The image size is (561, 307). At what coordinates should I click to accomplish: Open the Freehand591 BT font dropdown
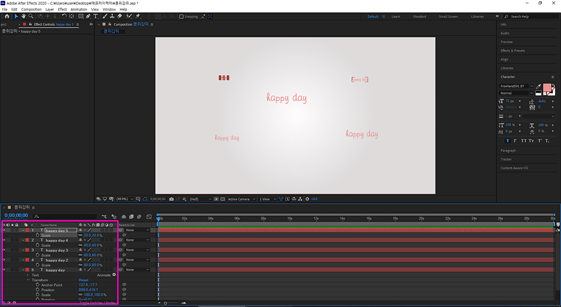tap(516, 86)
